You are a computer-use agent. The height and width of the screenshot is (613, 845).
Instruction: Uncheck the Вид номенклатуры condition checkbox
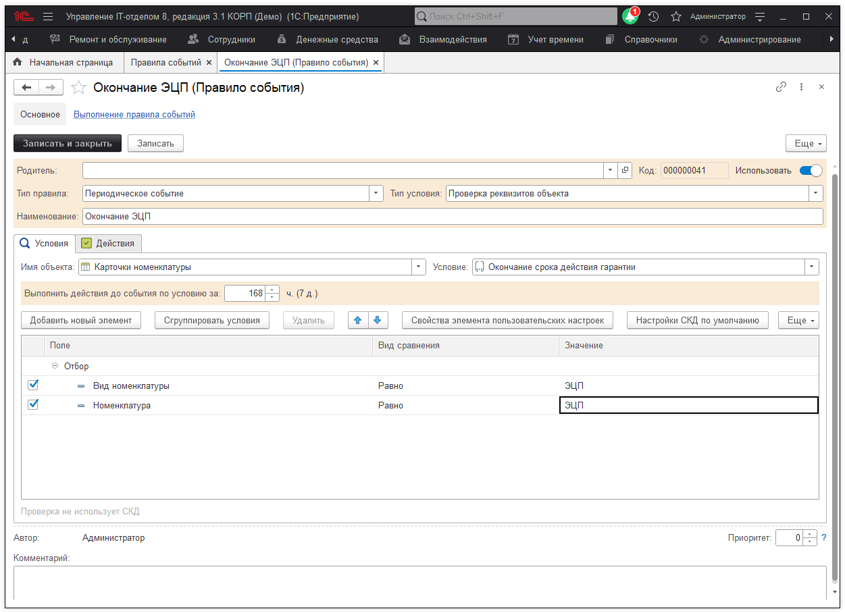pyautogui.click(x=33, y=385)
